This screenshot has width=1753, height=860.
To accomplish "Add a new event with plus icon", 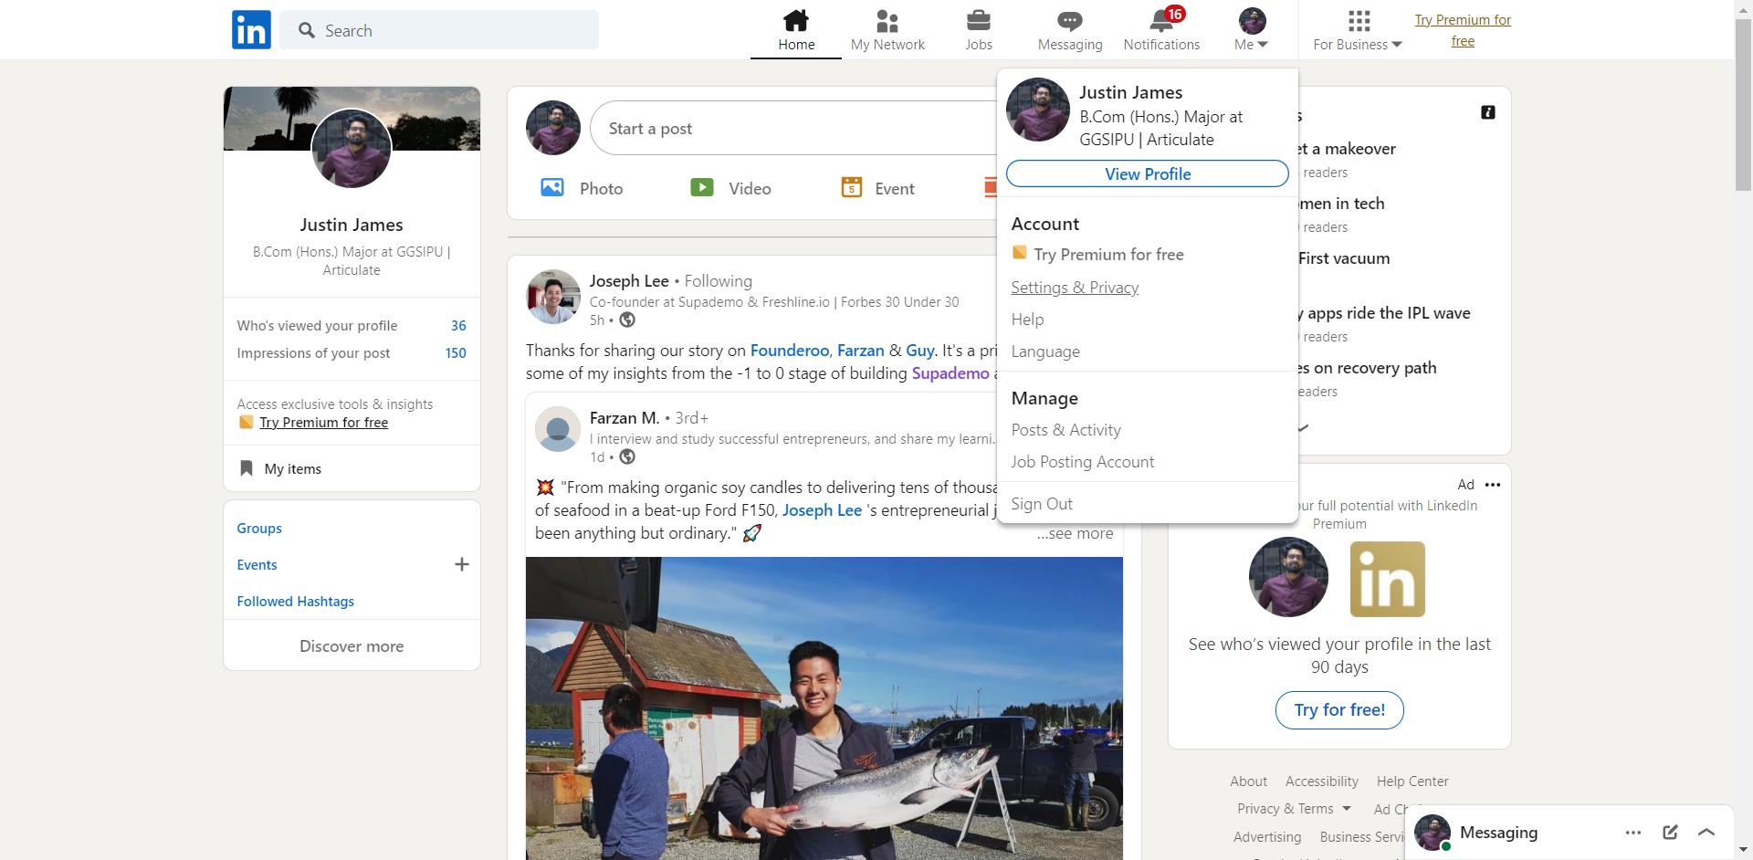I will tap(462, 564).
